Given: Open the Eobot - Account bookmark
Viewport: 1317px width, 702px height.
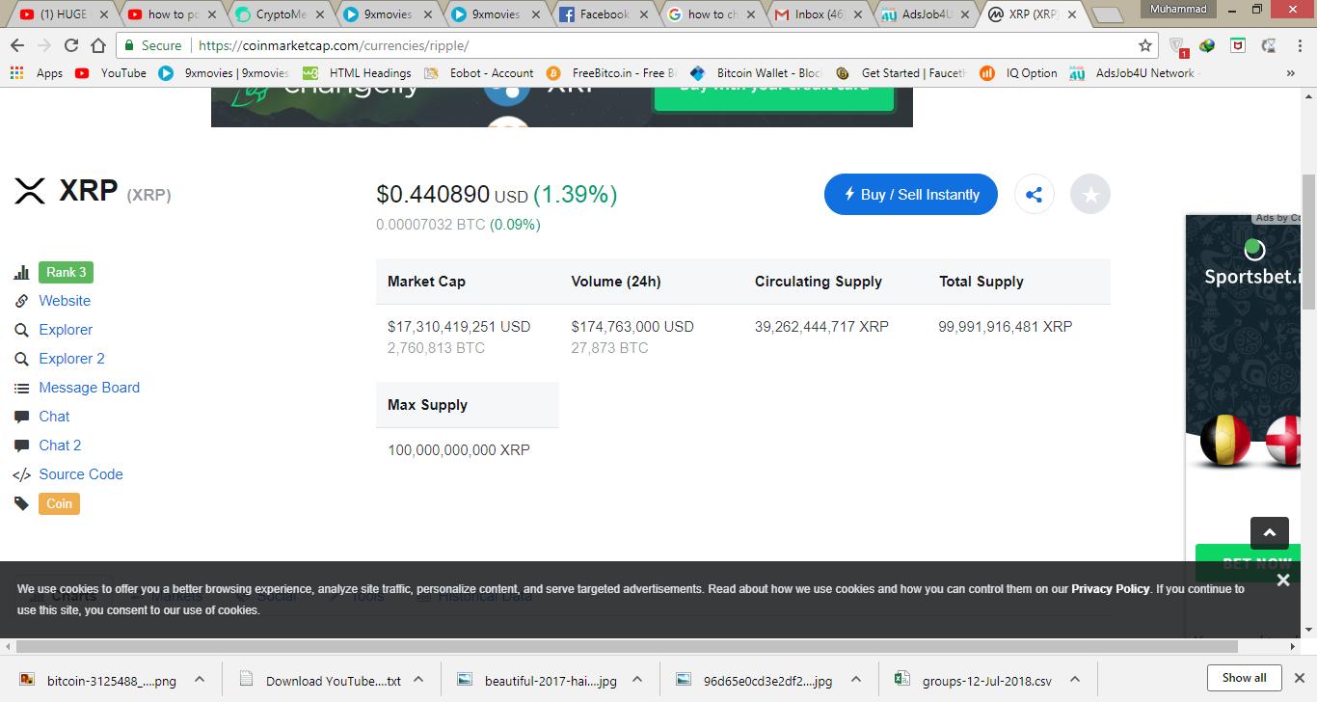Looking at the screenshot, I should 479,73.
